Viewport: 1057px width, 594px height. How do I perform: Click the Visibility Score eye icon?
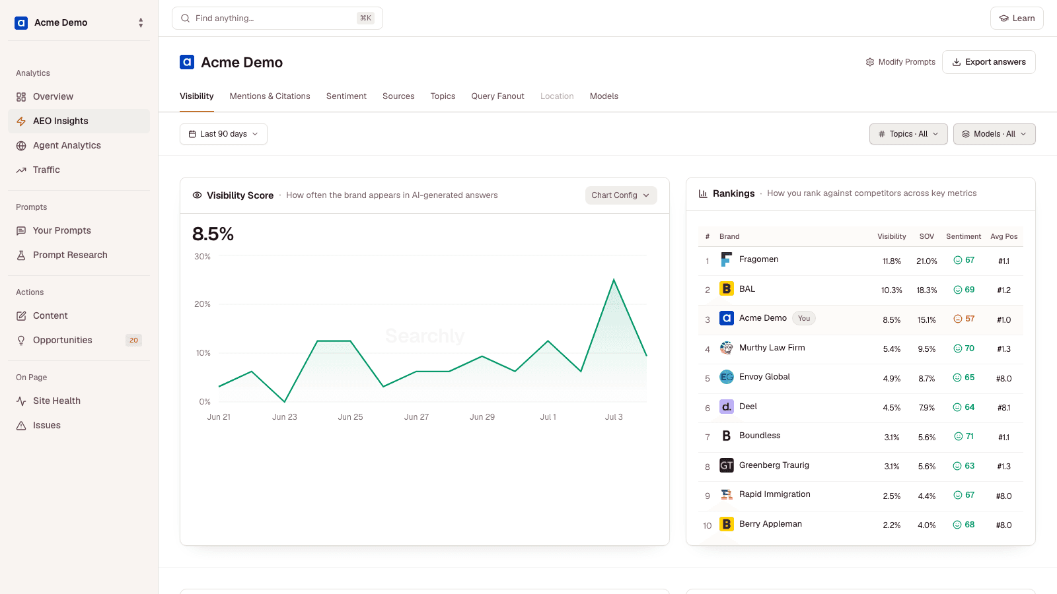(x=197, y=195)
